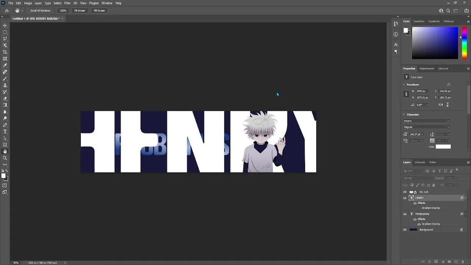The width and height of the screenshot is (471, 265).
Task: Collapse effects arrow on PROBLEMAS layer
Action: click(x=466, y=214)
